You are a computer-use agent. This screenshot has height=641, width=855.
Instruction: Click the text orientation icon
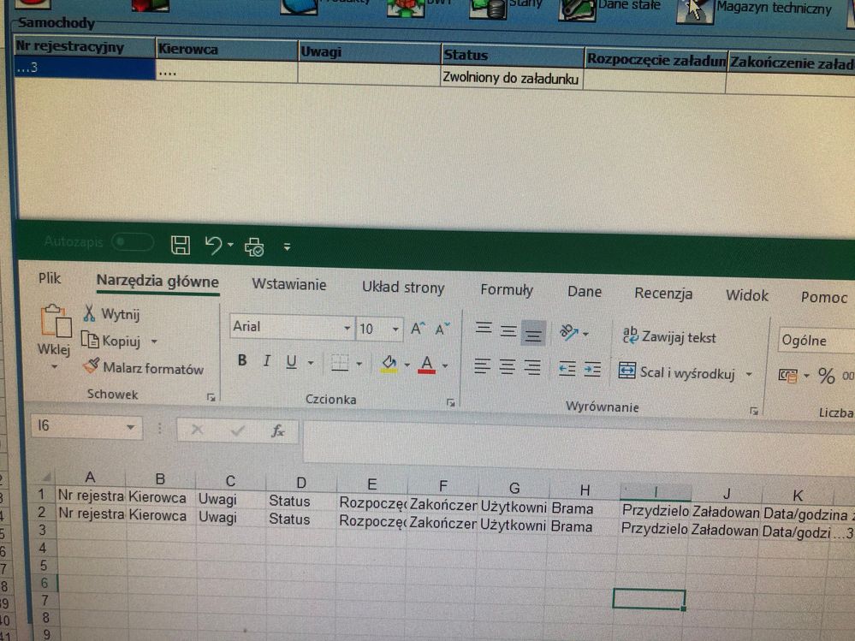point(569,333)
